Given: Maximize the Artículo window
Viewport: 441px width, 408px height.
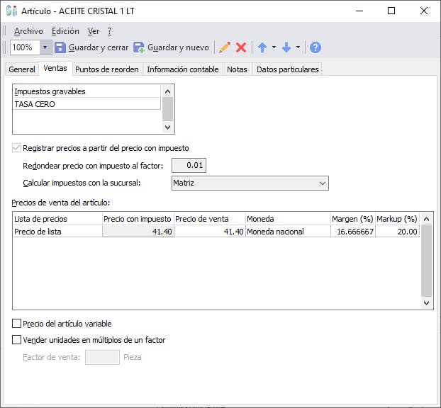Looking at the screenshot, I should click(x=391, y=11).
